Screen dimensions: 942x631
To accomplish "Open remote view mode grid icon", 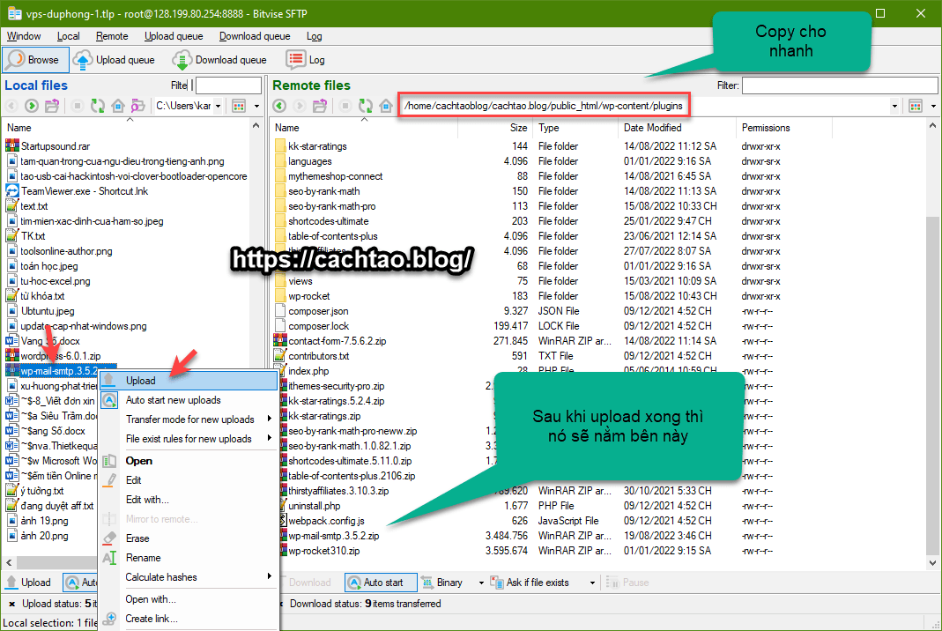I will point(916,106).
